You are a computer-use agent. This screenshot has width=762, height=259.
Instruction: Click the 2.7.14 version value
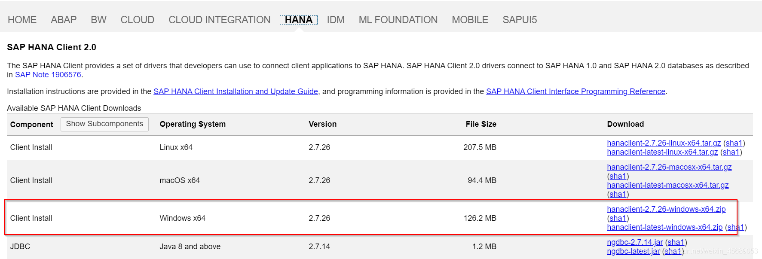coord(319,247)
